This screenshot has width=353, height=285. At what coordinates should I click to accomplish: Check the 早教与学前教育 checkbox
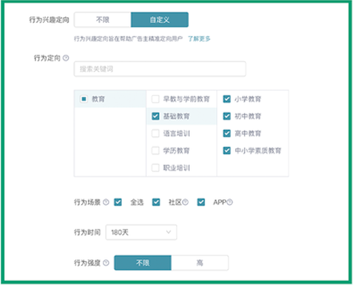[155, 99]
